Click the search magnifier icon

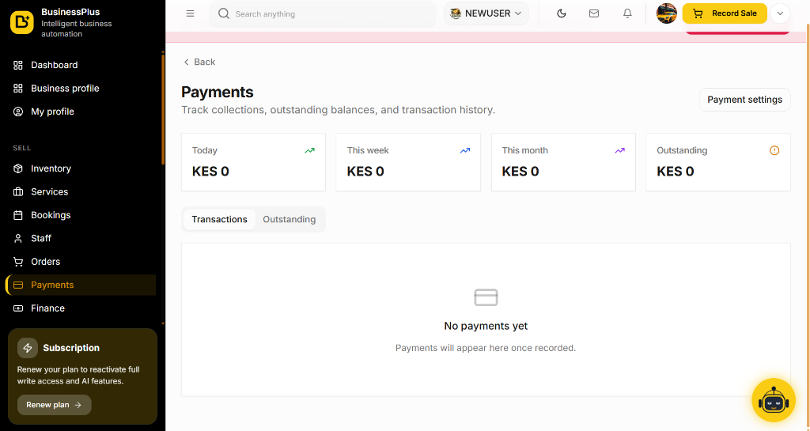coord(224,13)
